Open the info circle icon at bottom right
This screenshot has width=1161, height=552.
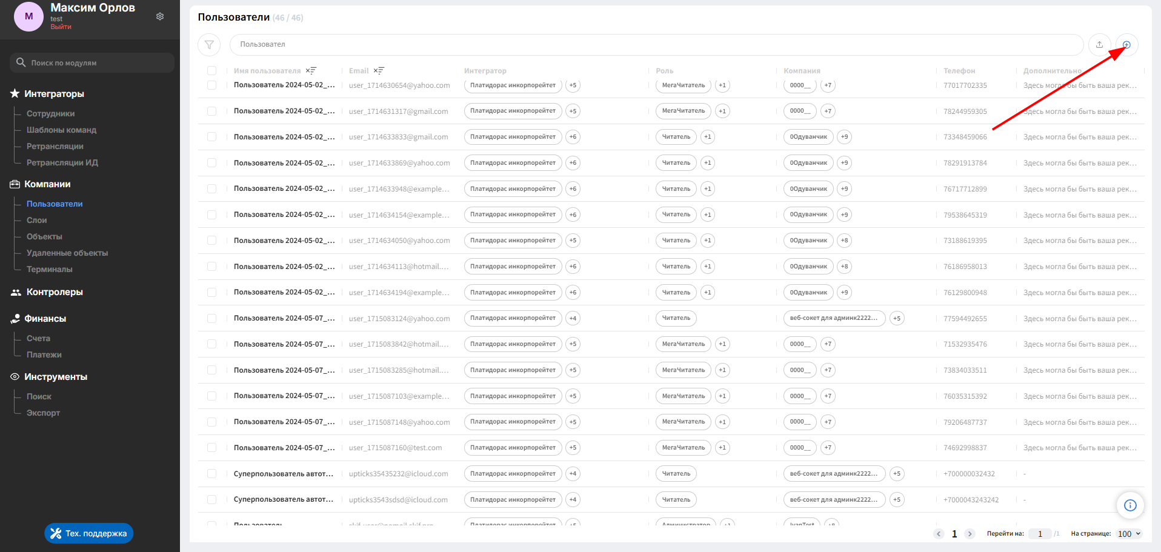pos(1130,505)
